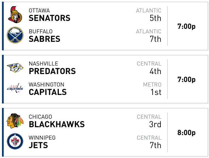This screenshot has height=158, width=209.
Task: Select the Washington Capitals team name
Action: (48, 89)
